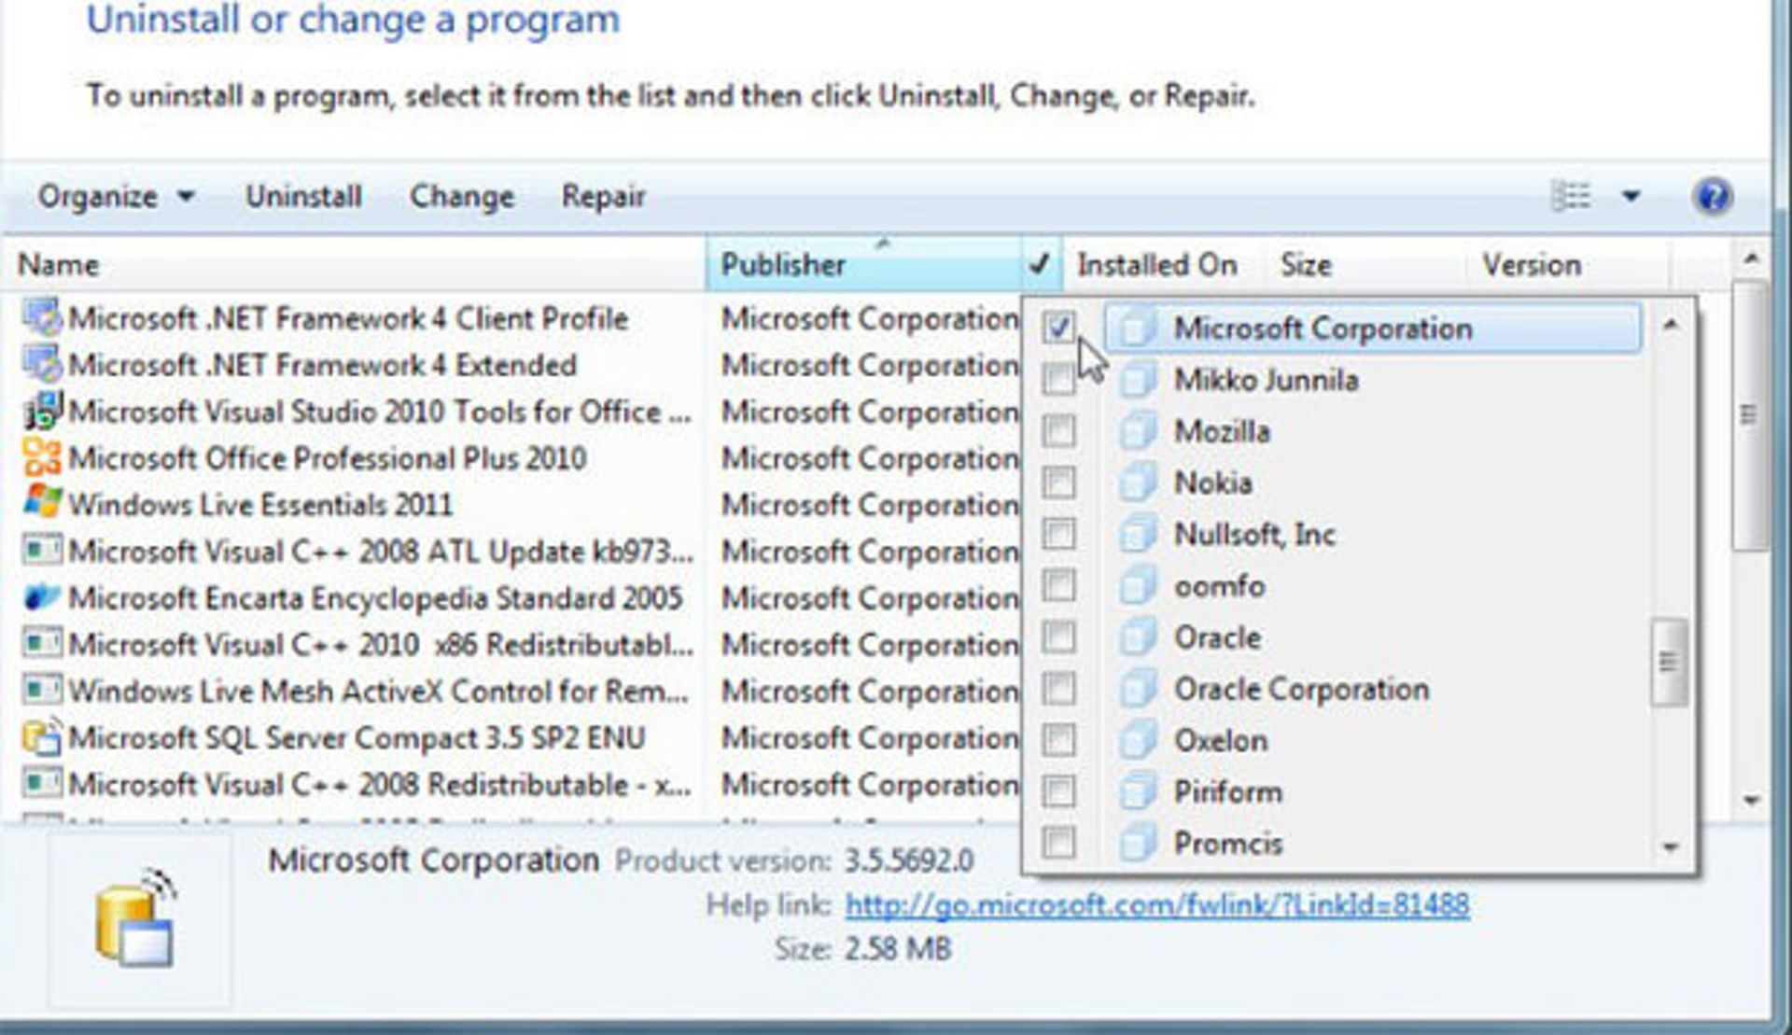Screen dimensions: 1792x1035
Task: Click the change-view icon near the top right
Action: (1573, 196)
